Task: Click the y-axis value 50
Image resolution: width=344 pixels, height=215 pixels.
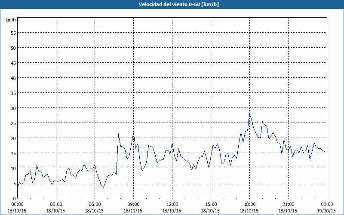Action: pyautogui.click(x=13, y=48)
